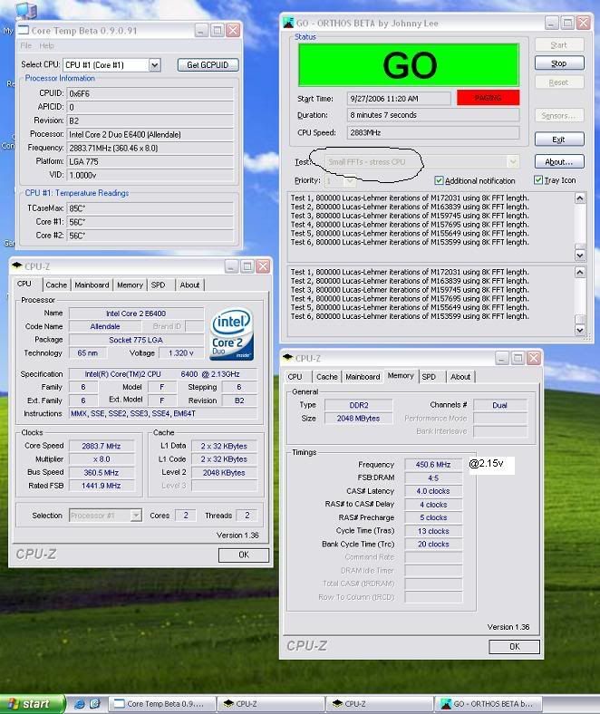Click OK in CPU-Z Memory window
This screenshot has width=600, height=714.
[515, 647]
